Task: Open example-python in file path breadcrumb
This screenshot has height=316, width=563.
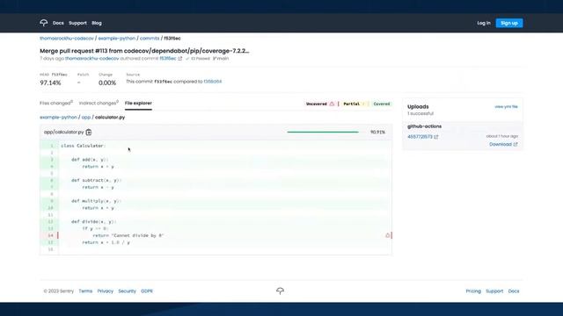Action: pos(58,117)
